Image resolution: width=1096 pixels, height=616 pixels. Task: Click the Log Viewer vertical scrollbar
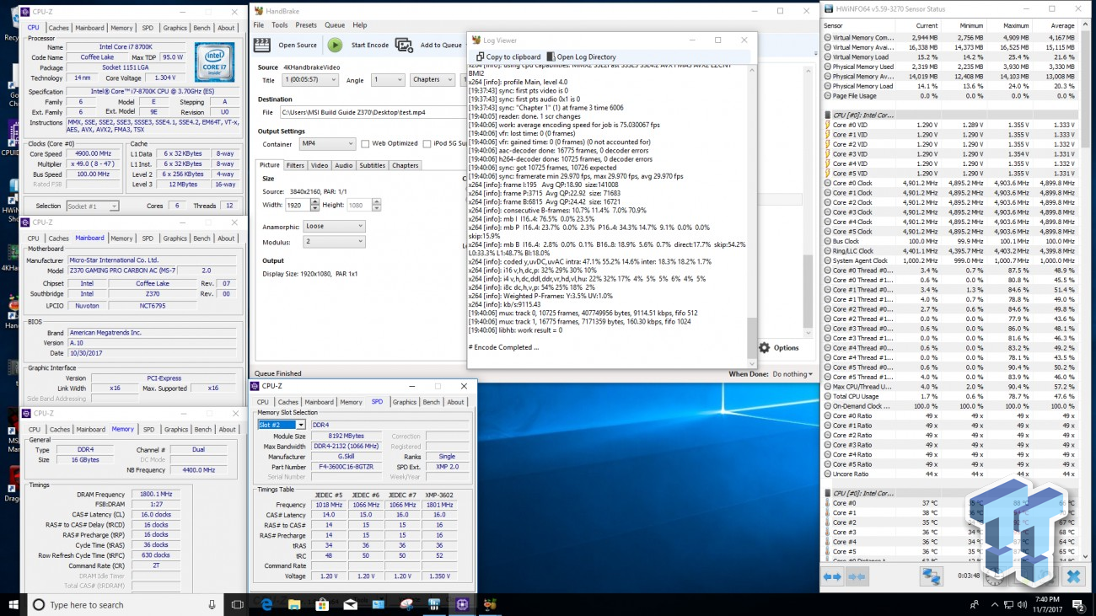click(x=751, y=215)
